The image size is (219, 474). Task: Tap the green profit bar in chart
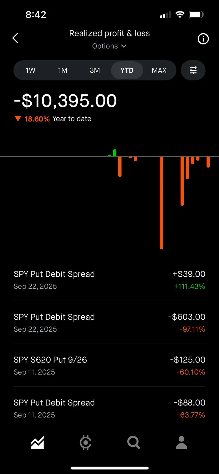(115, 153)
